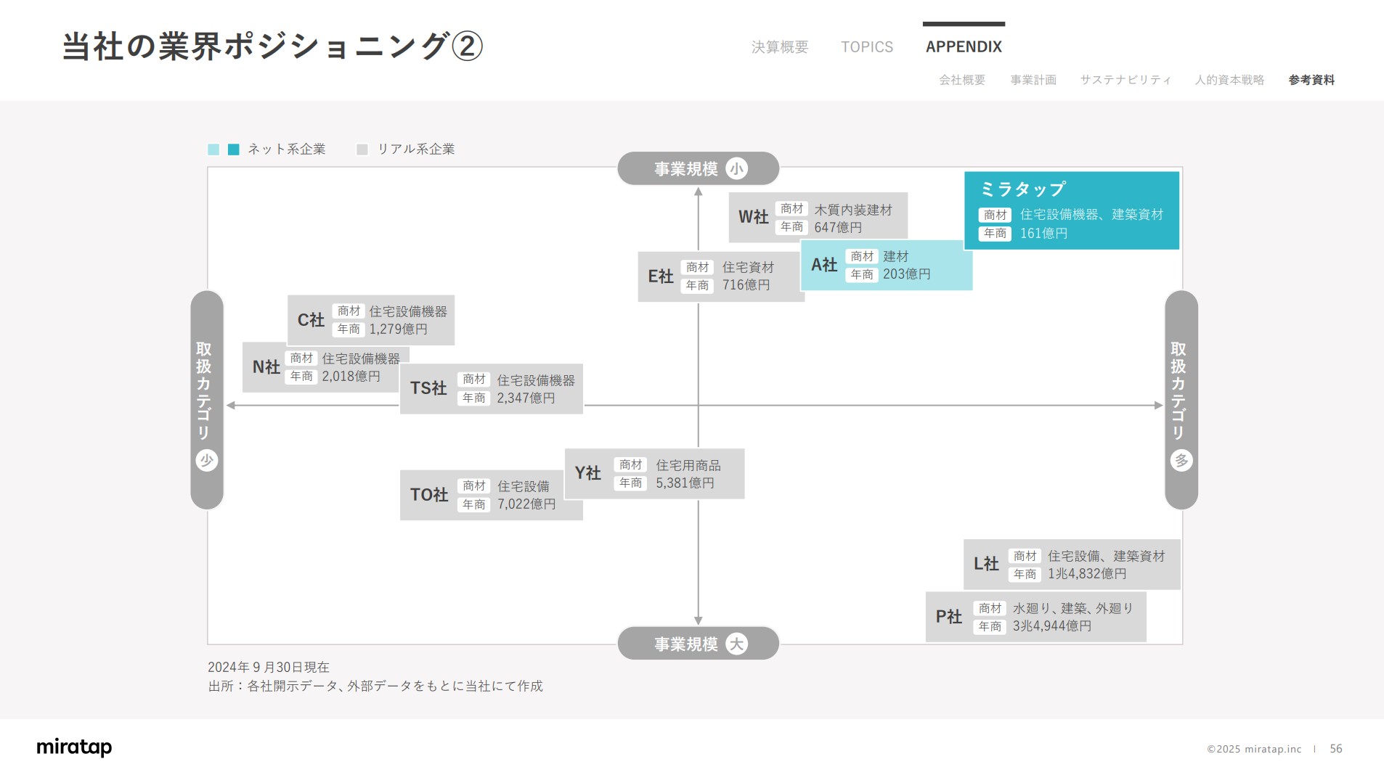Expand the E社 details box

click(720, 276)
